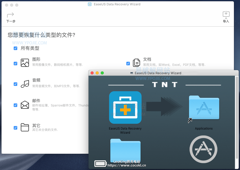Toggle the 其它 other files checkbox

(x=15, y=128)
